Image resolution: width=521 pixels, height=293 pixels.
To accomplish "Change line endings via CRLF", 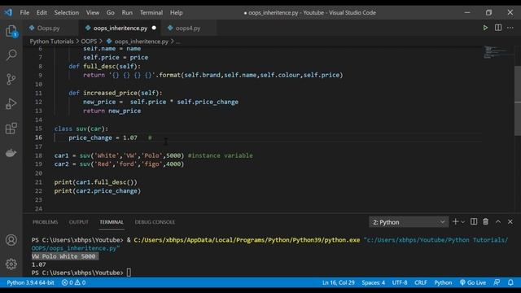I will (421, 282).
